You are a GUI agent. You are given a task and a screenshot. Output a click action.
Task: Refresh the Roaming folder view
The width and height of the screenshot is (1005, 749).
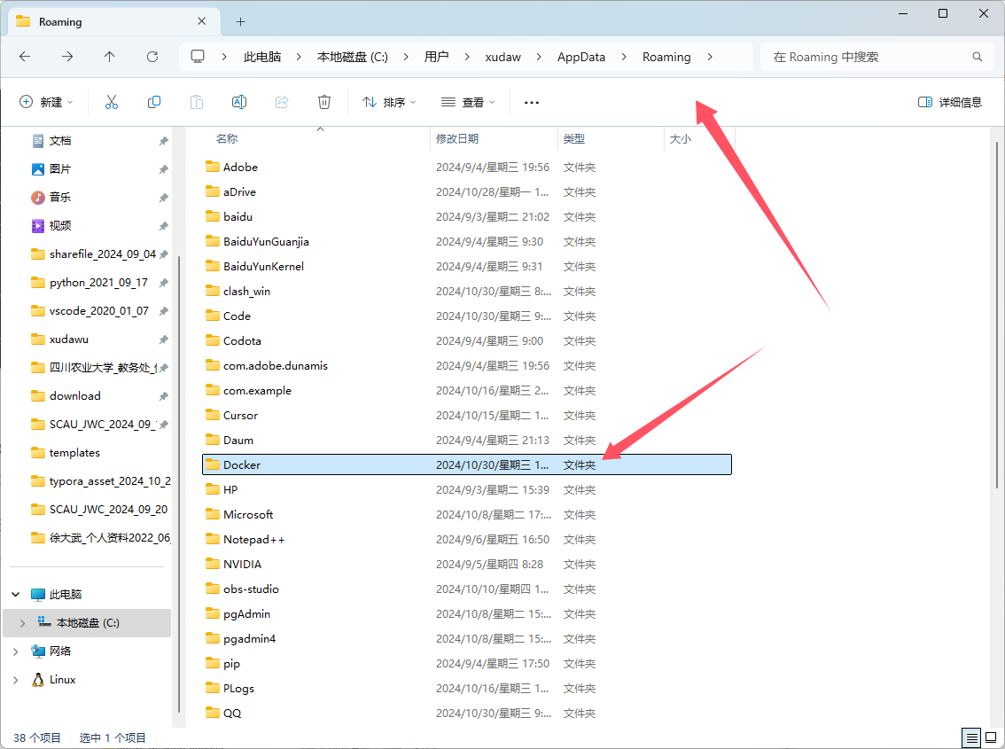point(152,57)
